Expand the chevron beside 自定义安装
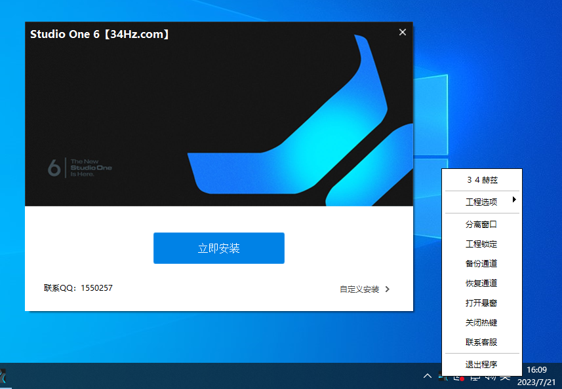 tap(388, 289)
